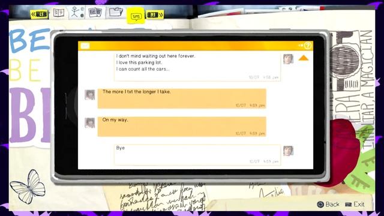
Task: Click the touchpad icon next to Exit
Action: (348, 204)
